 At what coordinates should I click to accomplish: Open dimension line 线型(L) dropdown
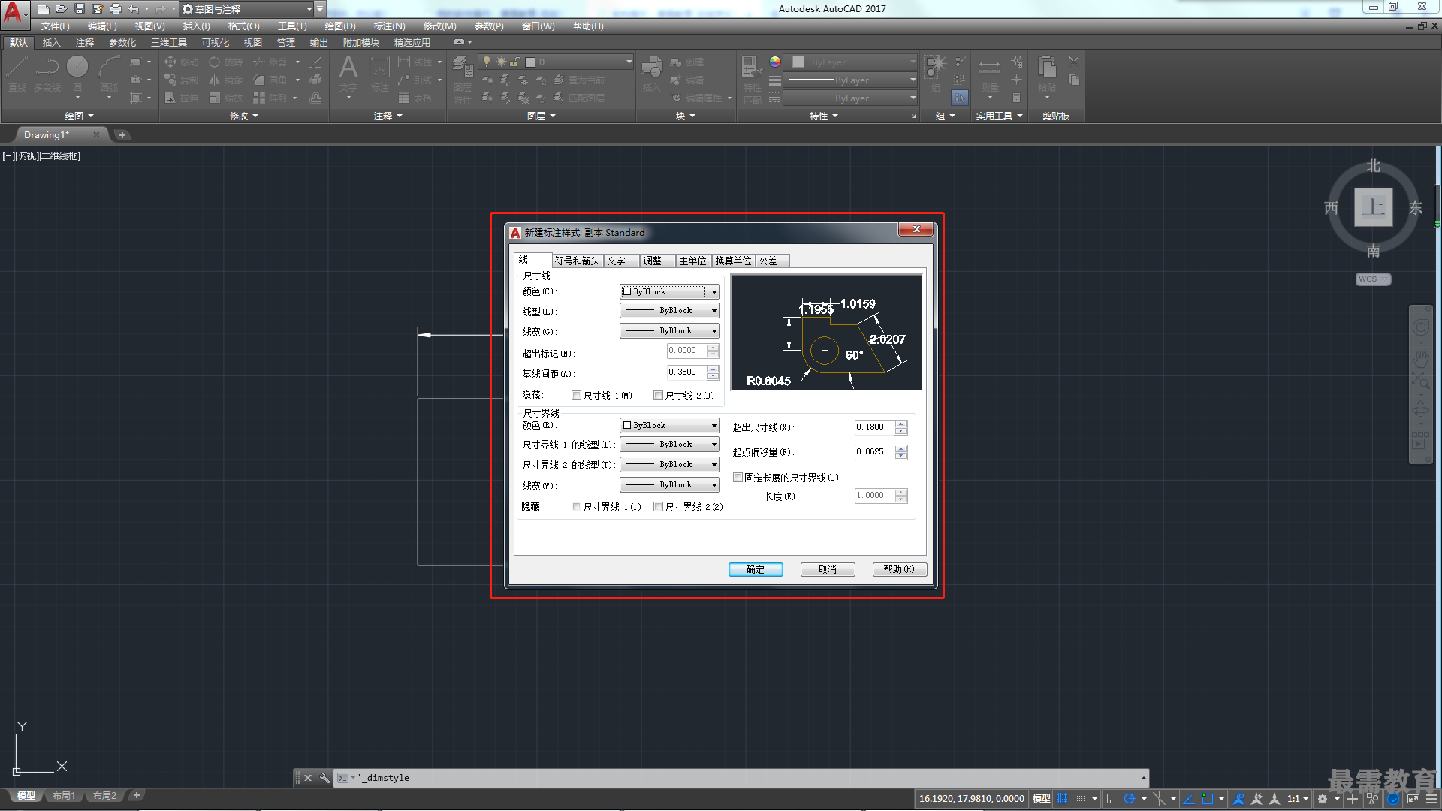tap(670, 311)
